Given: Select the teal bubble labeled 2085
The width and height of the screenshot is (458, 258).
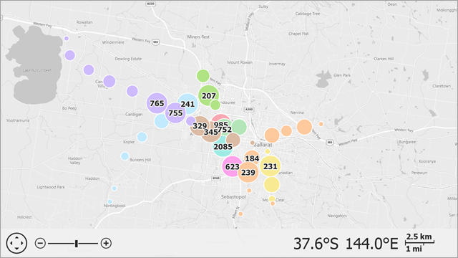Looking at the screenshot, I should [223, 146].
